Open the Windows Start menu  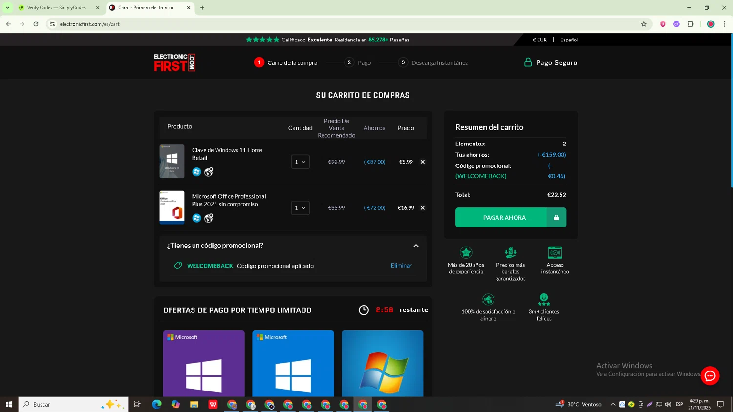tap(9, 404)
